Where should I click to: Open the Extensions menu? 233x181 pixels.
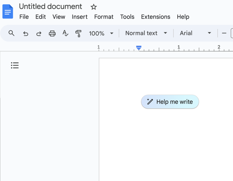tap(156, 17)
